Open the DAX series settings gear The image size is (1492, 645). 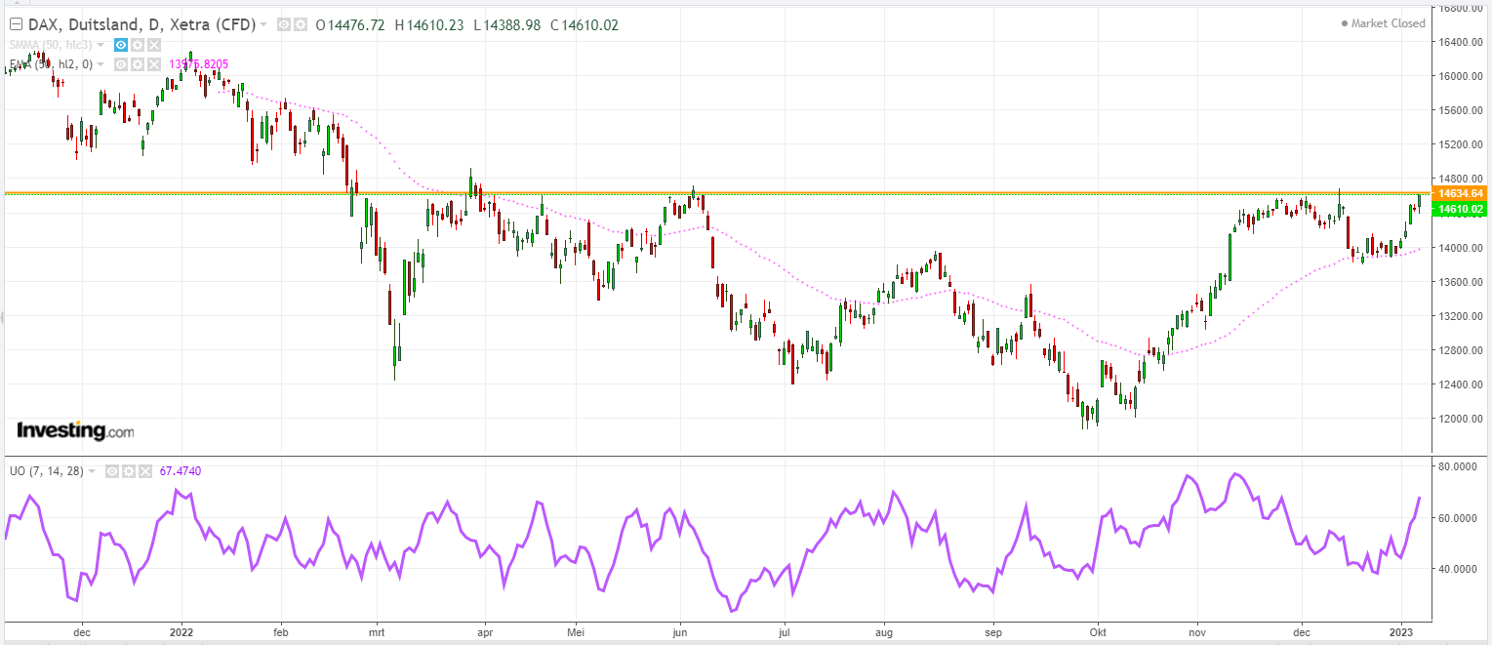(x=301, y=24)
